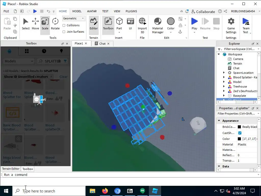Image resolution: width=261 pixels, height=196 pixels.
Task: Activate the Select tool
Action: [26, 24]
